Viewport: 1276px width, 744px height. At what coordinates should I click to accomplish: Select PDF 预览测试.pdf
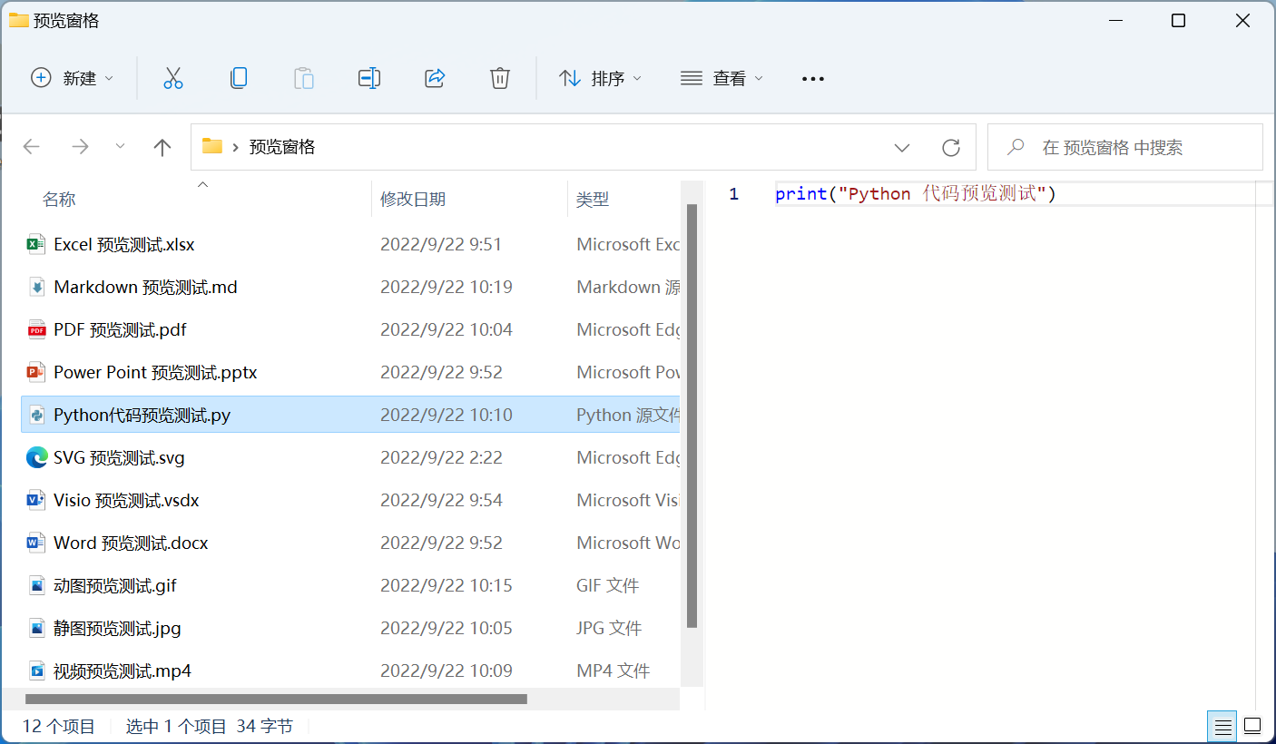tap(120, 329)
